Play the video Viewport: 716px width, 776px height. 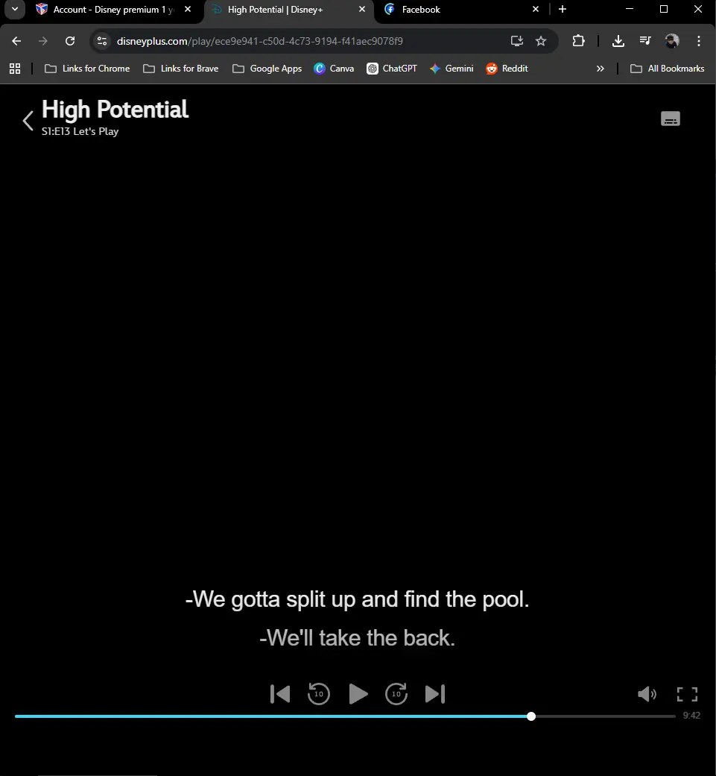(358, 694)
